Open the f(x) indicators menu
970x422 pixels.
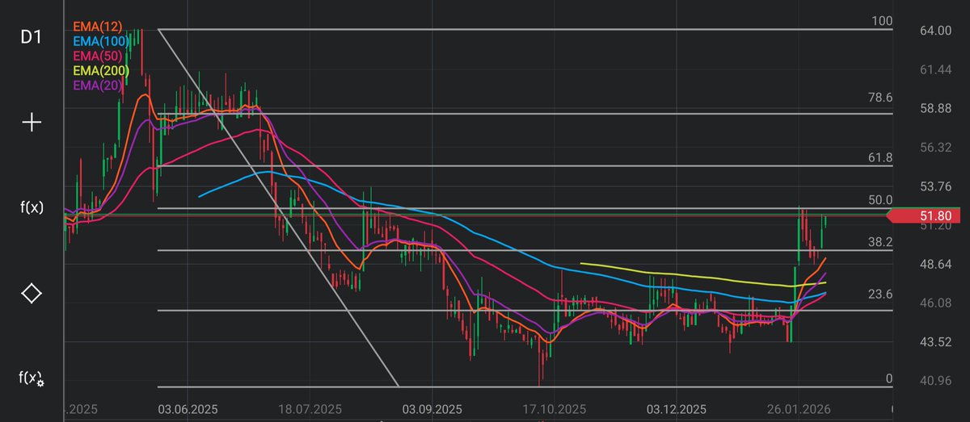pos(32,207)
